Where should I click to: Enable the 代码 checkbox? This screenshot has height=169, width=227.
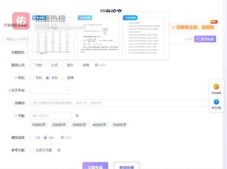32,65
